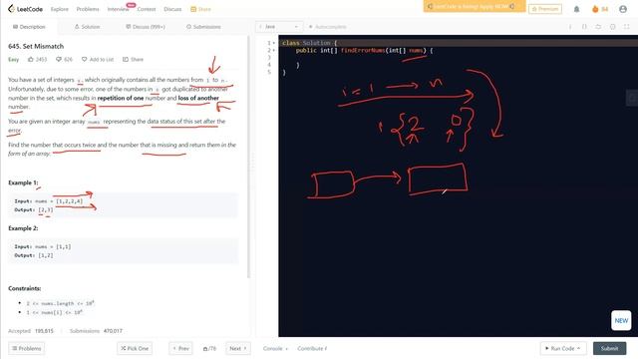638x359 pixels.
Task: Click the Example 1 heading
Action: pyautogui.click(x=23, y=182)
